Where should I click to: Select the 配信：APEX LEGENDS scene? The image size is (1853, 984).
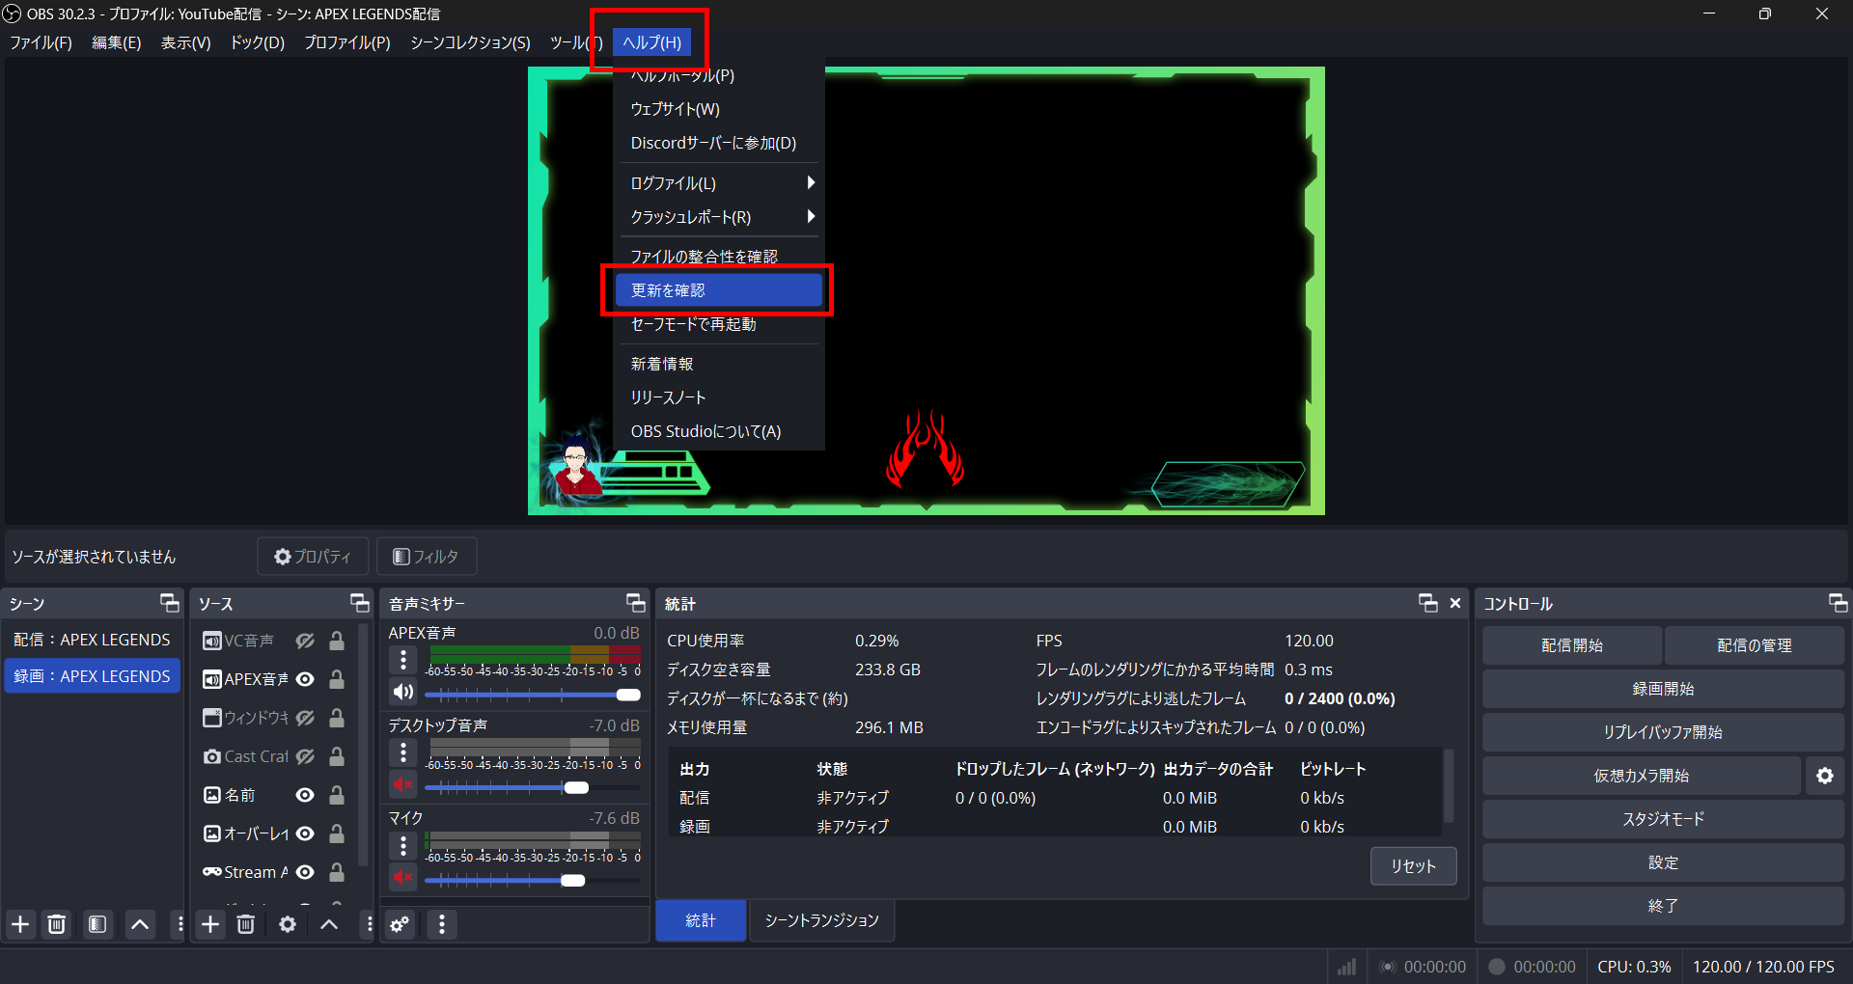point(92,640)
